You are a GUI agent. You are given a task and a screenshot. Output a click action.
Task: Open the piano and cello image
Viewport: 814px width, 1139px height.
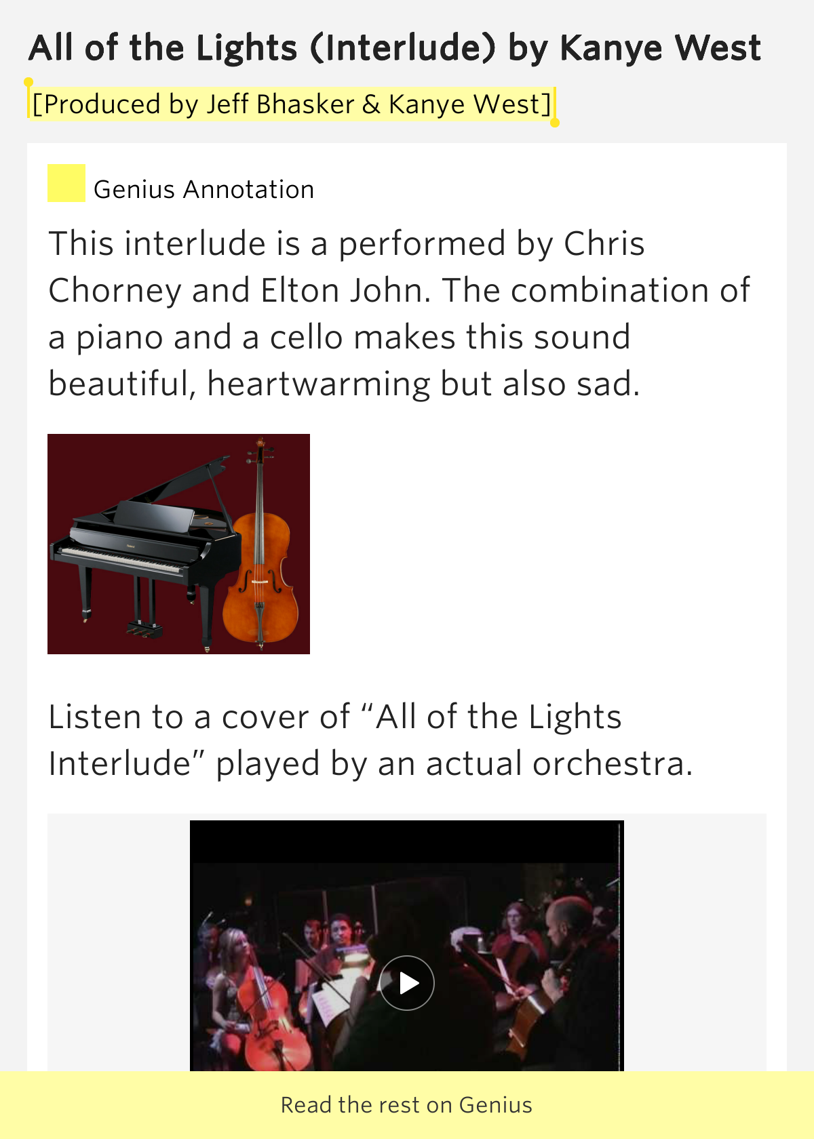click(x=178, y=544)
